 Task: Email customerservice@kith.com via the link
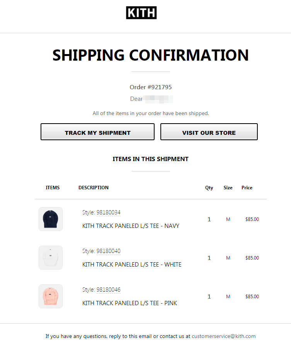click(x=223, y=336)
